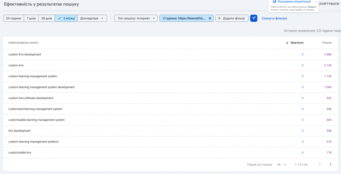The height and width of the screenshot is (174, 341).
Task: Select query row custom lms development
Action: click(170, 54)
